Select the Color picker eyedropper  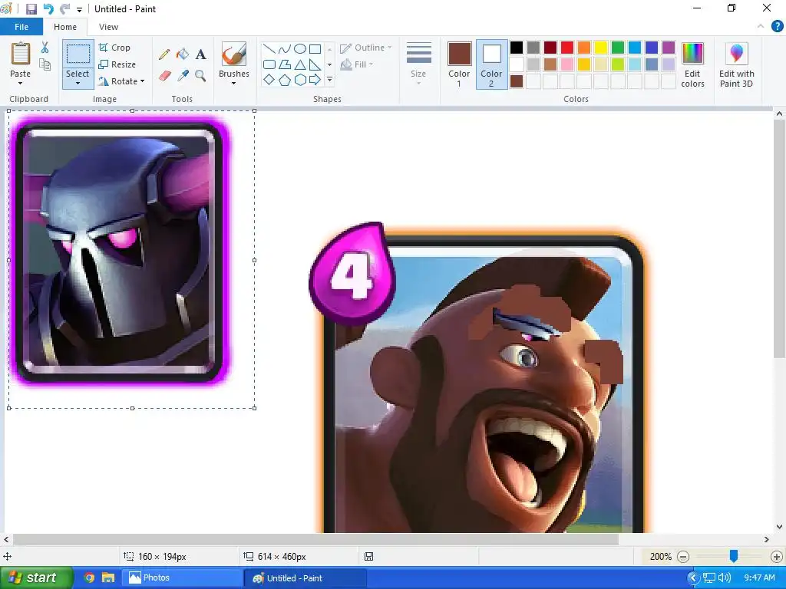click(x=183, y=76)
